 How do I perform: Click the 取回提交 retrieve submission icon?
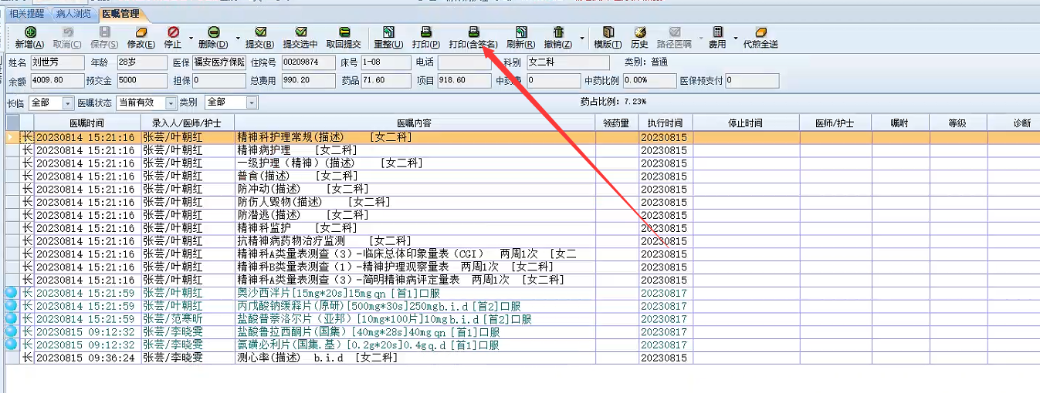(344, 32)
